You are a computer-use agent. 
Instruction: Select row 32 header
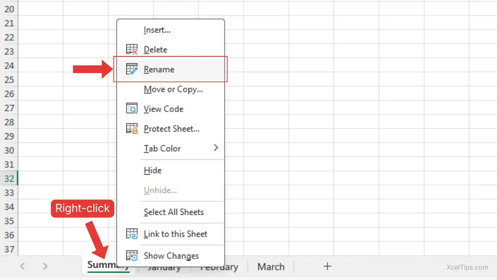(9, 179)
